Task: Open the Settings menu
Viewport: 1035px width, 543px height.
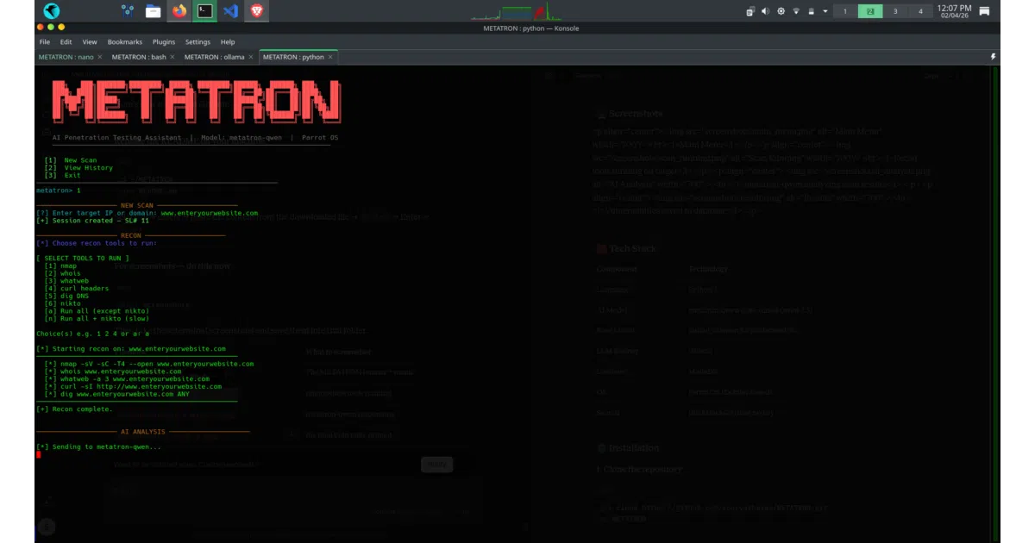Action: coord(198,41)
